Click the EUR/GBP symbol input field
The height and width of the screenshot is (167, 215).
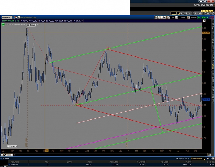7,17
